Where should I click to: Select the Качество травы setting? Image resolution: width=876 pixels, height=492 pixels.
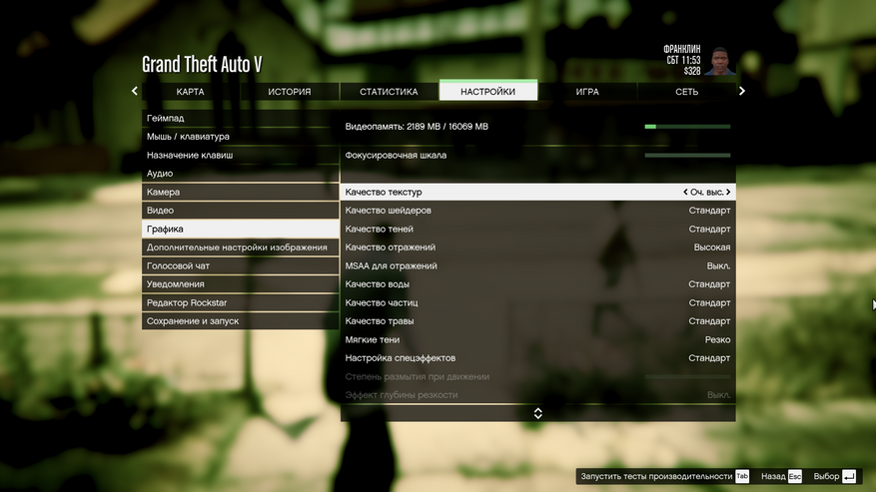[x=538, y=321]
